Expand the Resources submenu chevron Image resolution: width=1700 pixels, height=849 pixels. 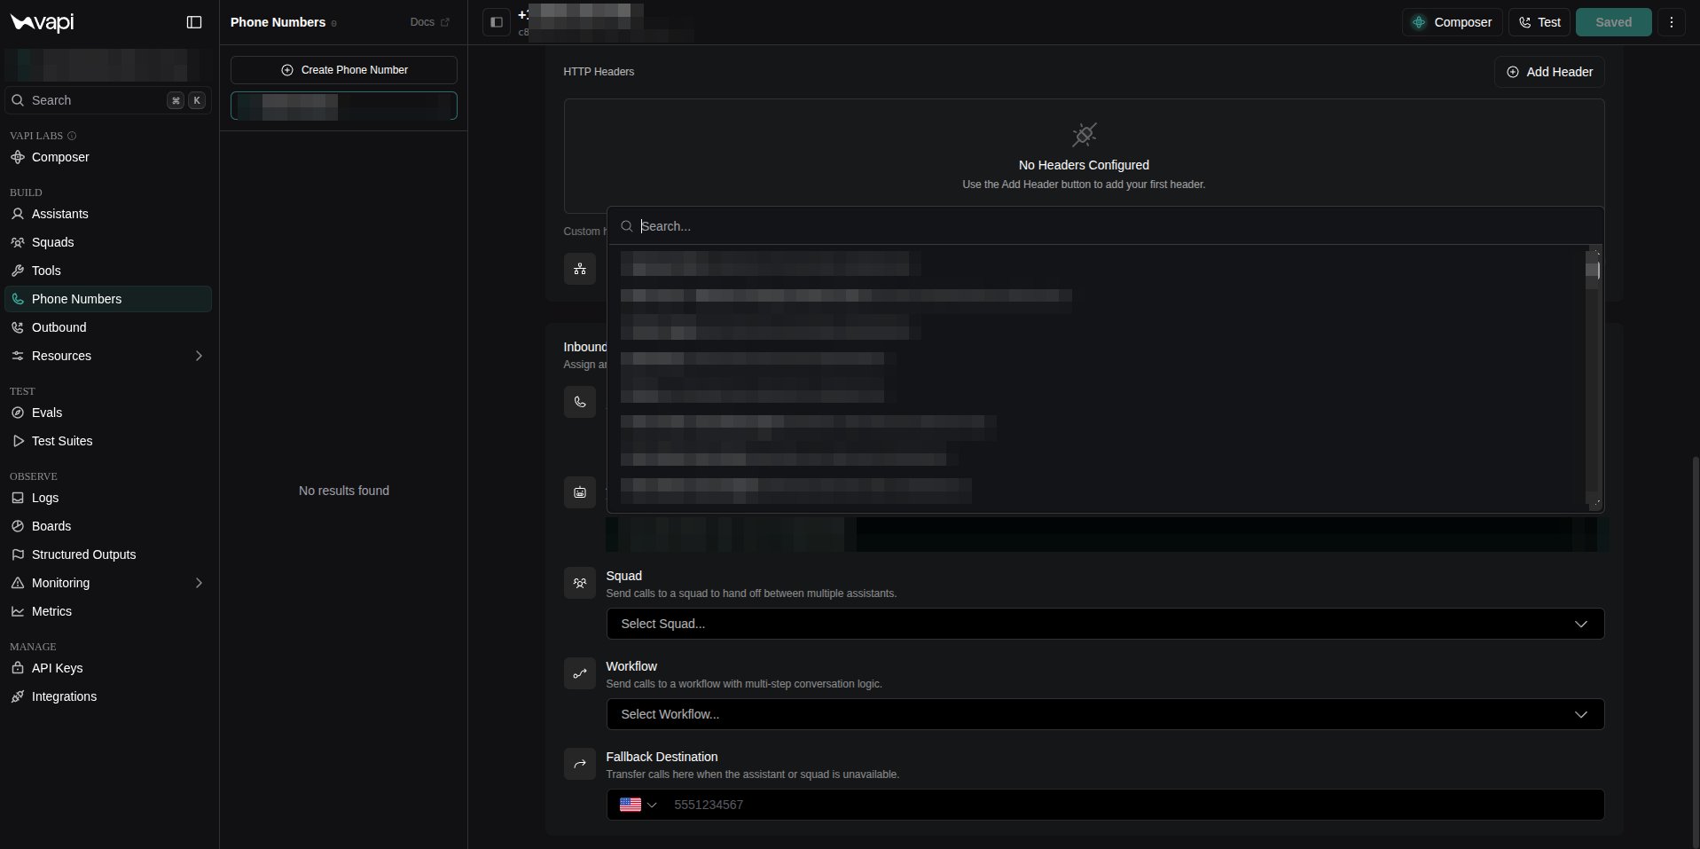(199, 356)
